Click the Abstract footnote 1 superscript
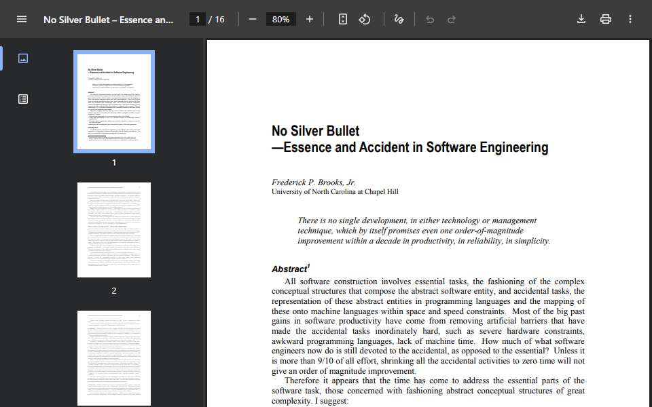Image resolution: width=652 pixels, height=407 pixels. 308,265
